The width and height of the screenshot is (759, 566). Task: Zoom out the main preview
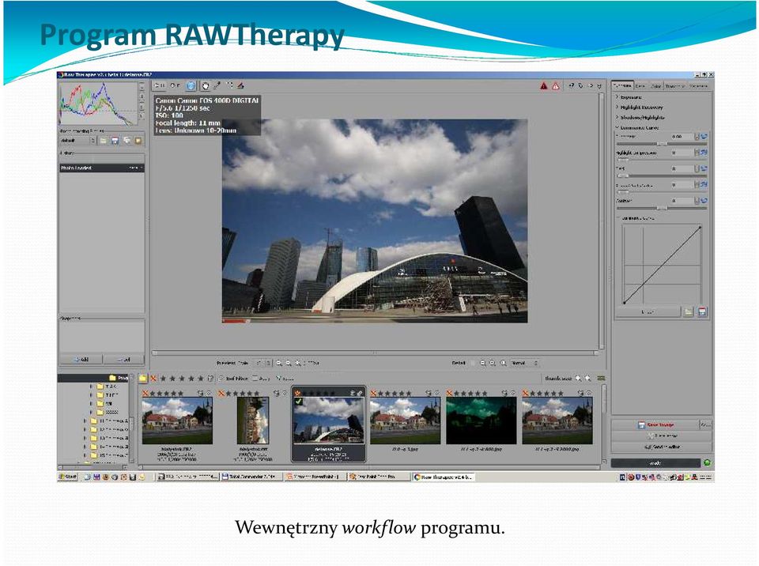[279, 363]
